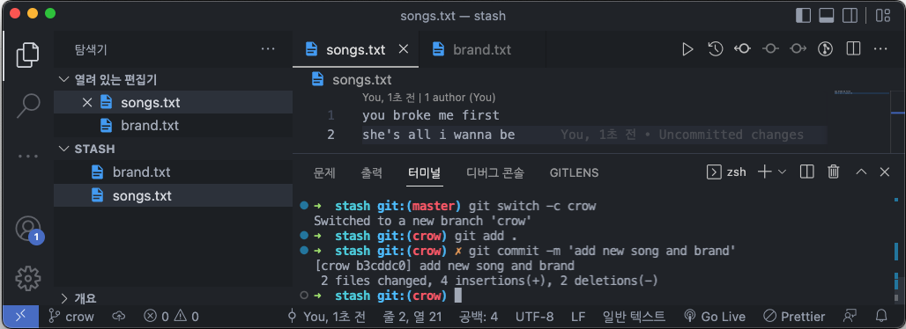
Task: Show additional views ellipsis in activity bar
Action: pyautogui.click(x=27, y=156)
